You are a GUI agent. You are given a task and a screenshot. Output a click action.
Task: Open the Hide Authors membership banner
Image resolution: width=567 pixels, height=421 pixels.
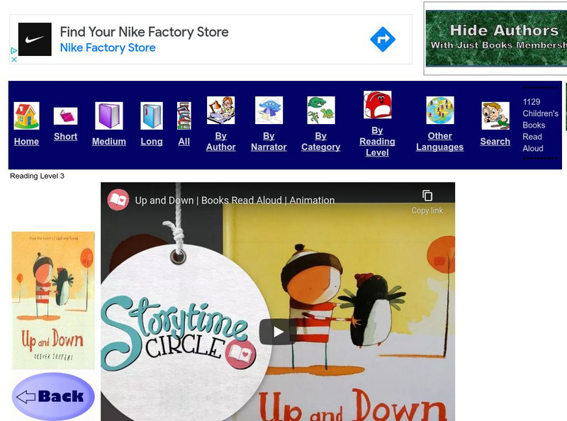496,38
